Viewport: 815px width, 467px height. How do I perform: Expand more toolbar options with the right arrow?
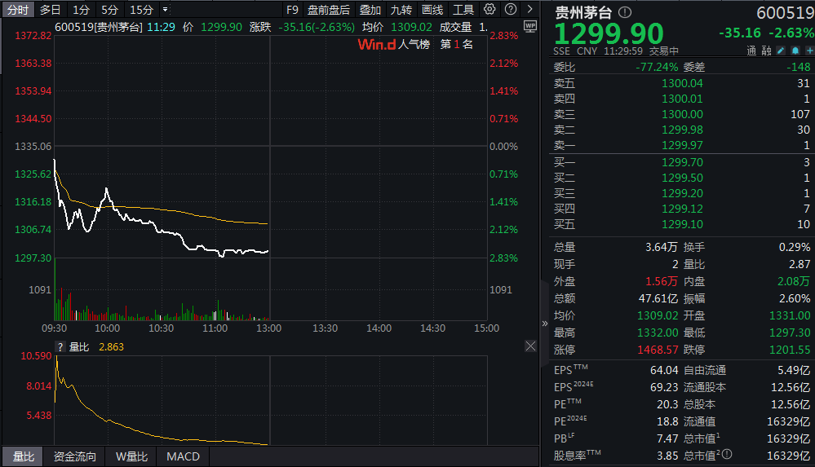coord(529,9)
